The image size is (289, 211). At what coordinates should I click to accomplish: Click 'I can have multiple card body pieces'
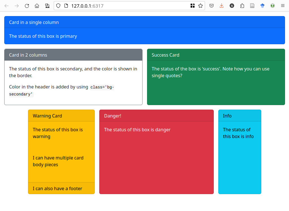pos(58,161)
